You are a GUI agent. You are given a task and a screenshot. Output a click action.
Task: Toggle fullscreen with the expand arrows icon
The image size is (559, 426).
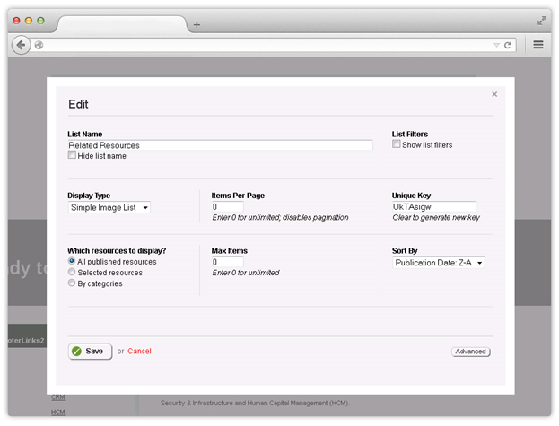click(x=542, y=21)
